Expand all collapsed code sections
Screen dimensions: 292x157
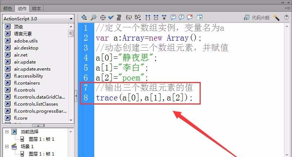[x=164, y=17]
